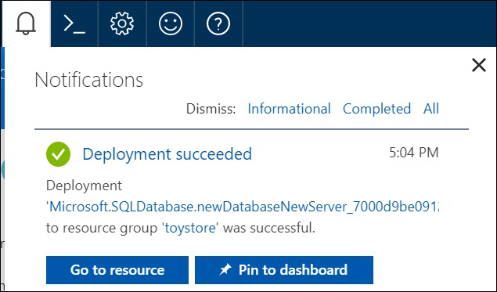497x292 pixels.
Task: Open the Notifications bell icon
Action: coord(26,23)
